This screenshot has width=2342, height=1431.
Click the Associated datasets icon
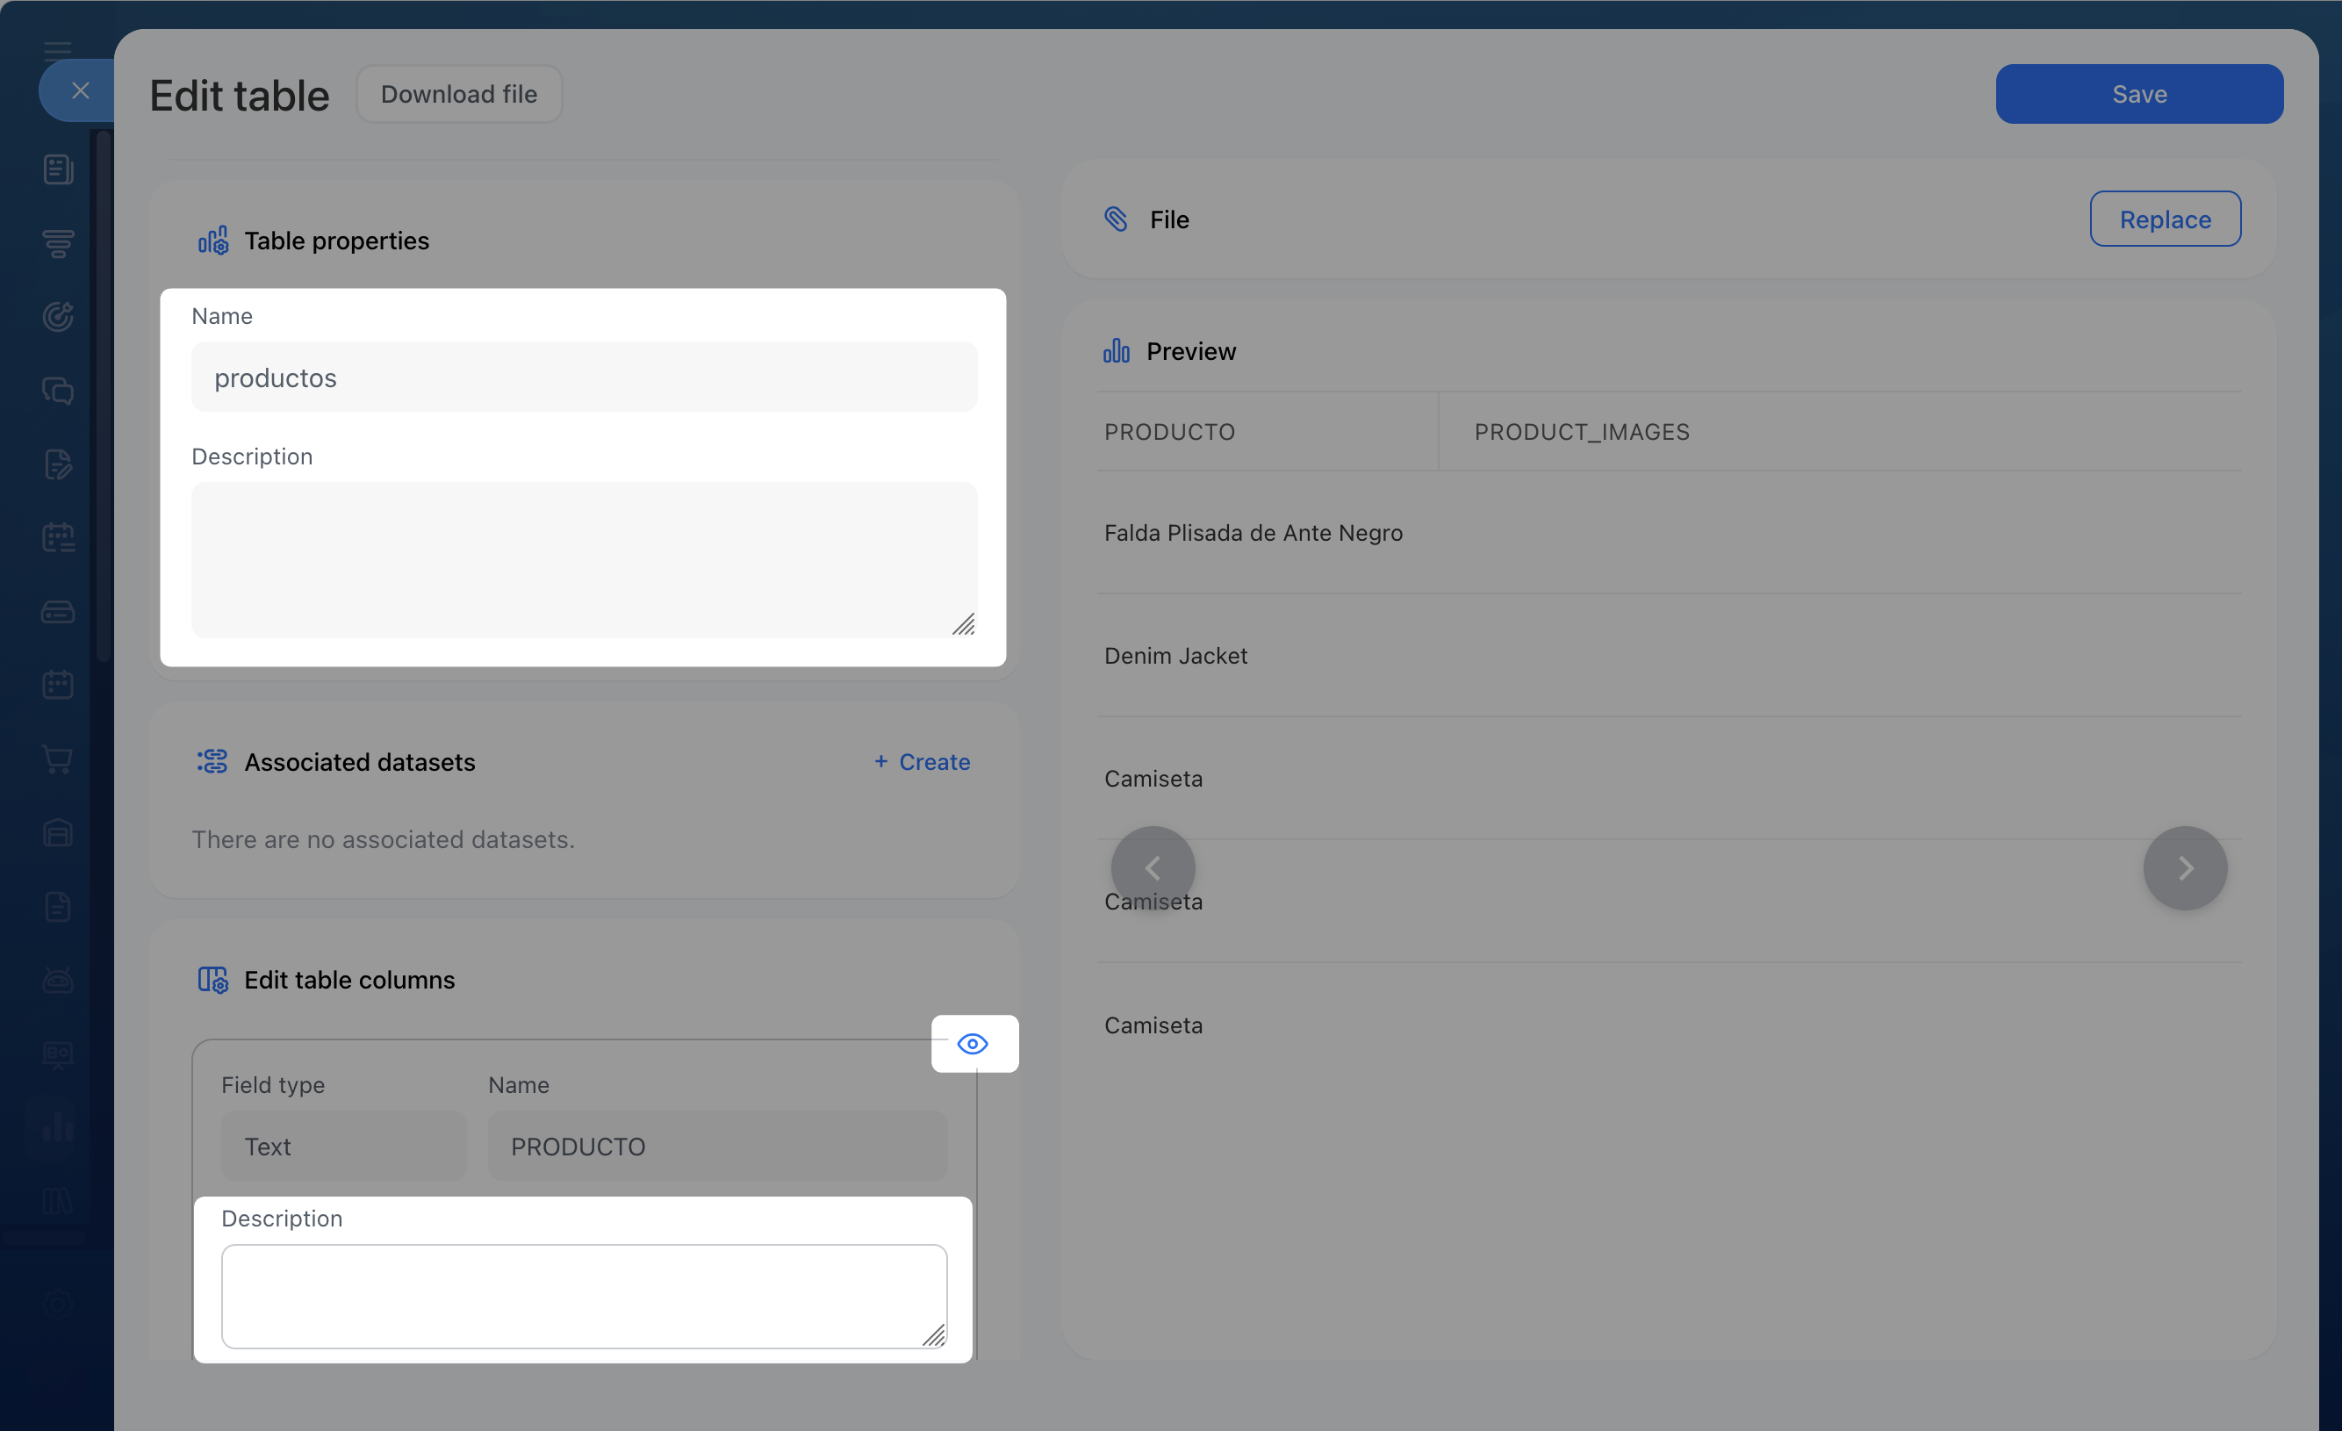213,762
